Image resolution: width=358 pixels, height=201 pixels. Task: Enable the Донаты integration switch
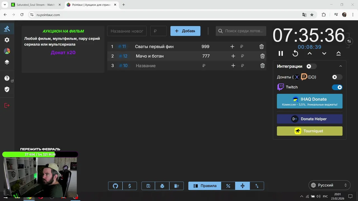[337, 77]
